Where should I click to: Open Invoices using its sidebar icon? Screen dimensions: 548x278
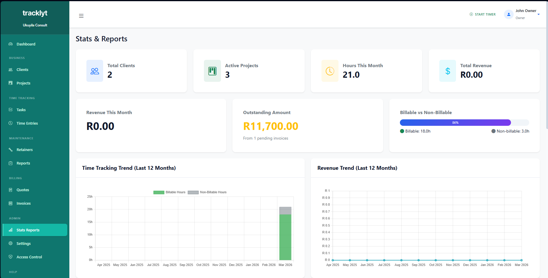point(11,203)
